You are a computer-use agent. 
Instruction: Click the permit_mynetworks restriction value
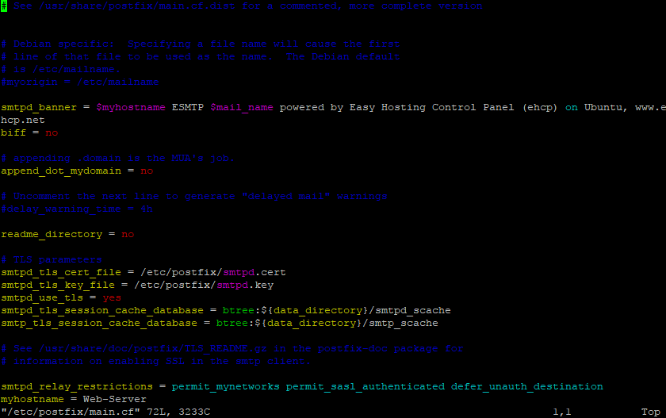pos(225,387)
